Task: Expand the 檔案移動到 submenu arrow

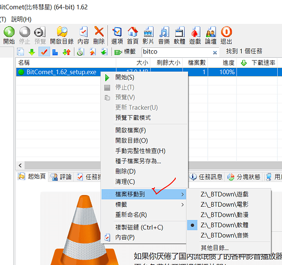Action: [x=183, y=195]
